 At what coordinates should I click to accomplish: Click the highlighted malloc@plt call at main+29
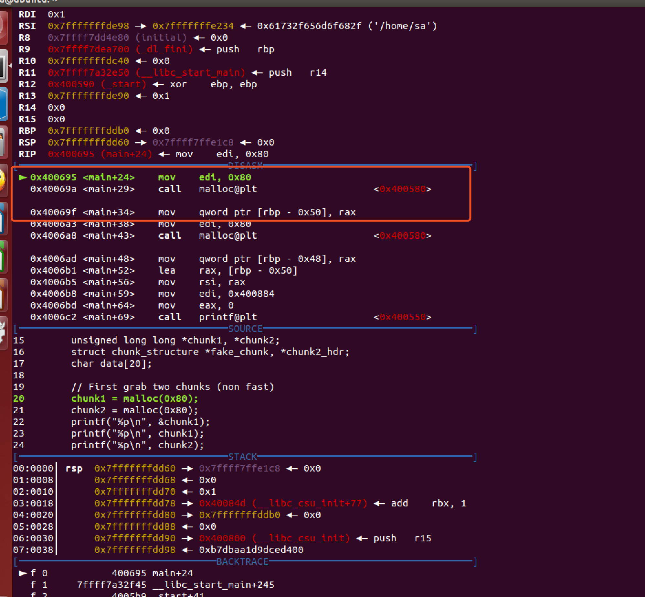coord(228,189)
